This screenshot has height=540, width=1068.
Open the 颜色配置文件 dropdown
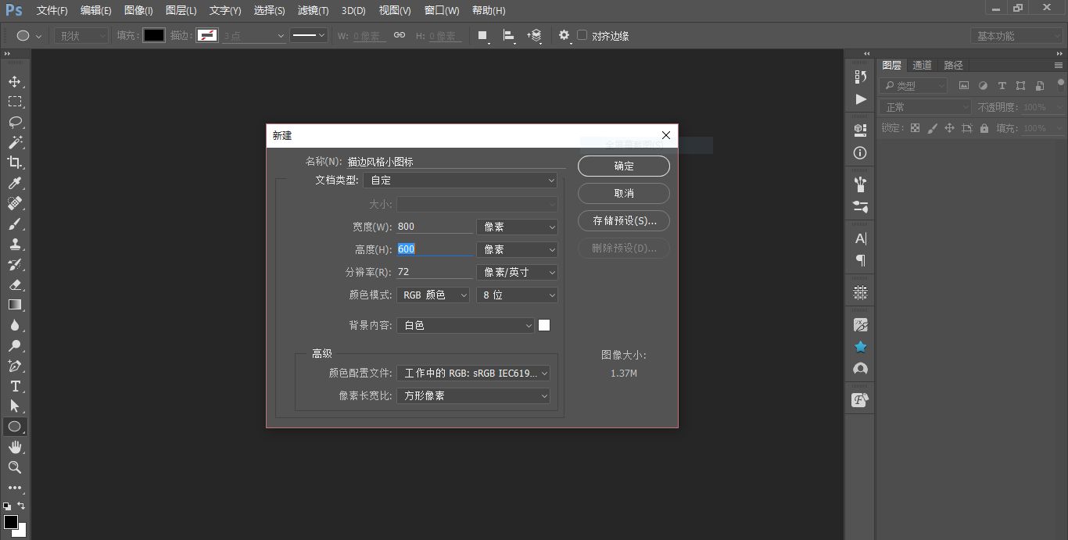pyautogui.click(x=474, y=374)
